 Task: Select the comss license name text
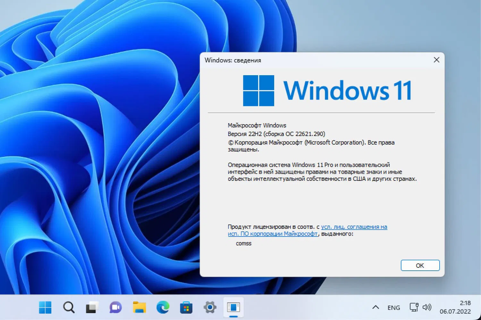(243, 243)
